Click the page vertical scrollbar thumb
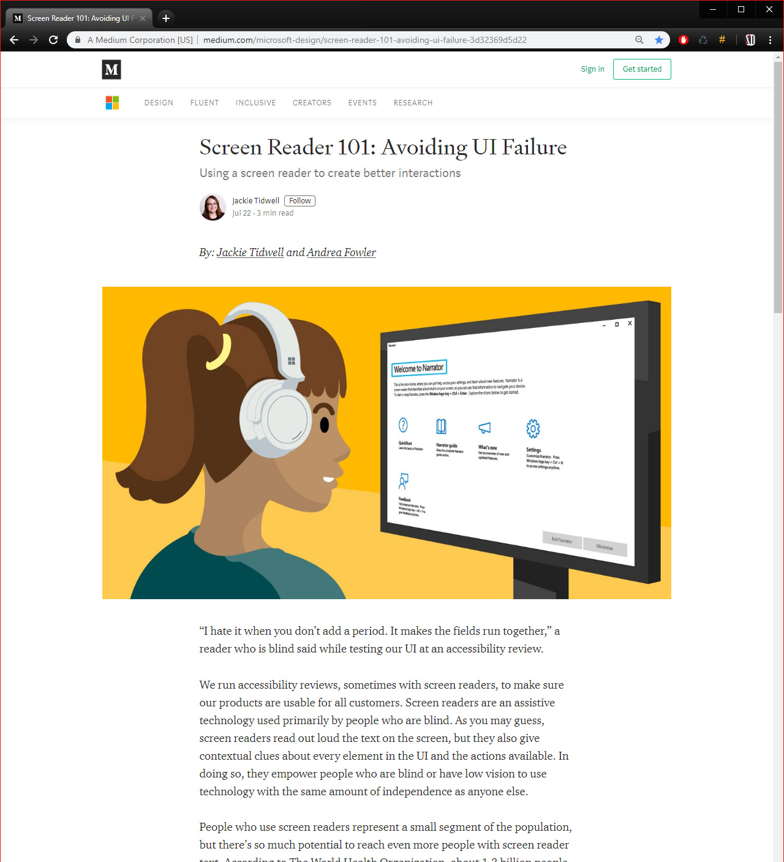The height and width of the screenshot is (862, 784). click(778, 187)
